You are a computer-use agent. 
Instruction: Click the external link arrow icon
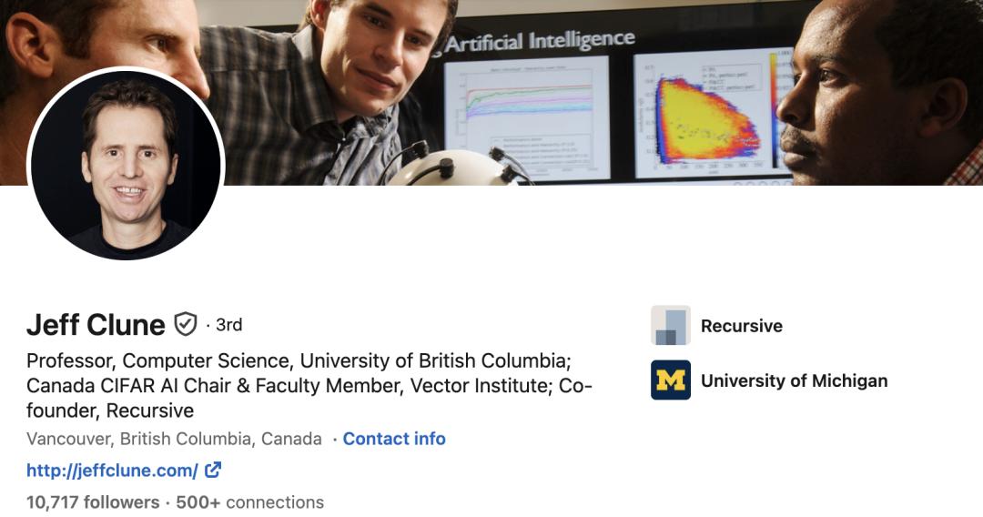212,470
